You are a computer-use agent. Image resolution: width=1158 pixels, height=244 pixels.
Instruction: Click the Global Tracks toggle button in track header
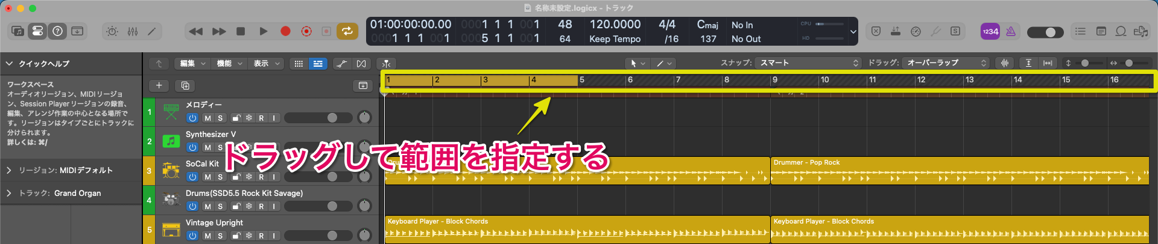click(362, 85)
